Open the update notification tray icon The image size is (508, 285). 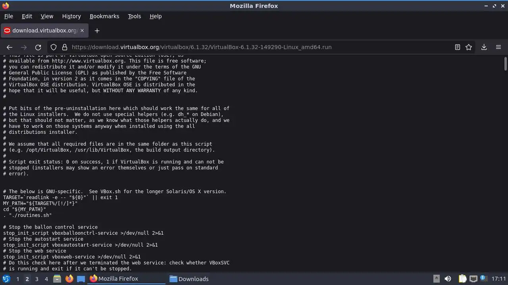click(x=484, y=279)
